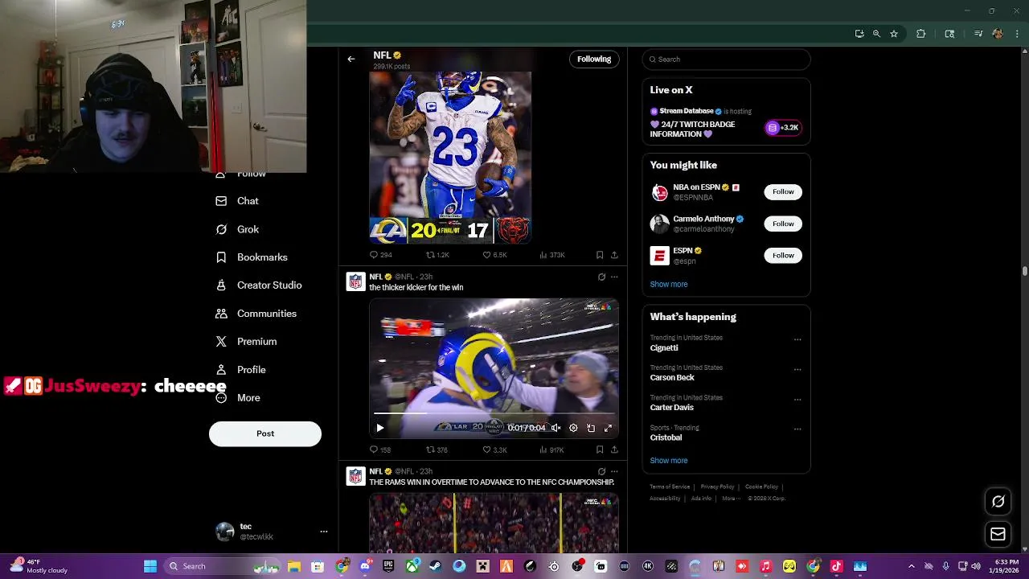The height and width of the screenshot is (579, 1029).
Task: Follow the ESPN account
Action: coord(783,255)
